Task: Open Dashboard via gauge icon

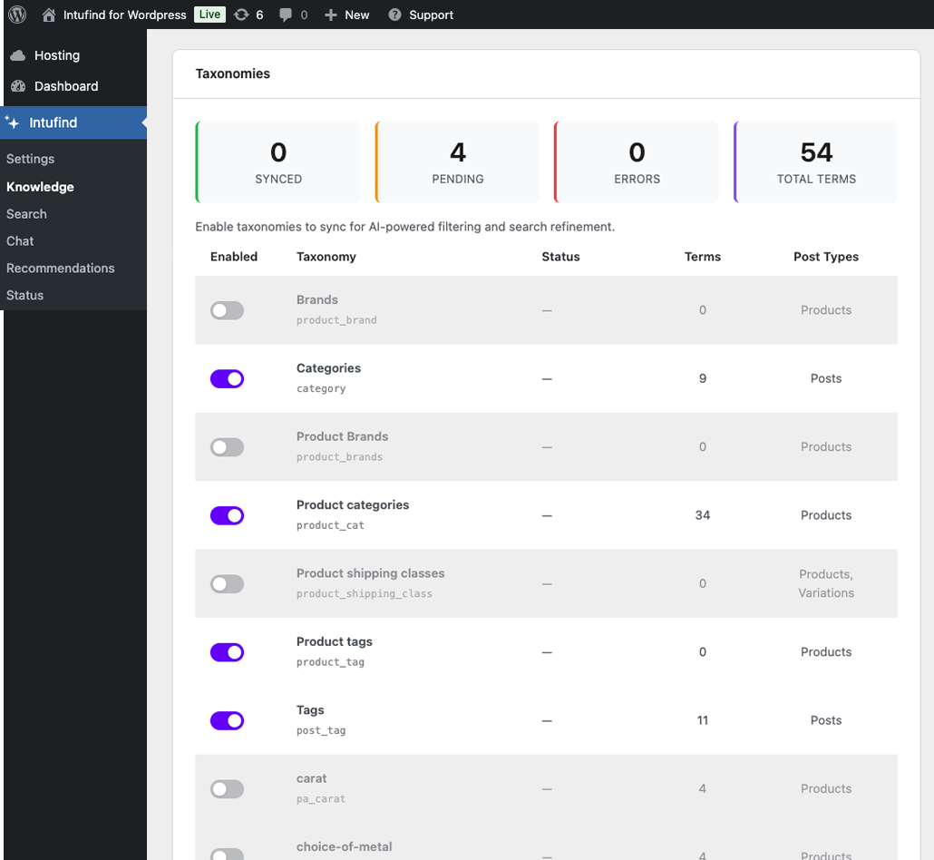Action: click(x=16, y=85)
